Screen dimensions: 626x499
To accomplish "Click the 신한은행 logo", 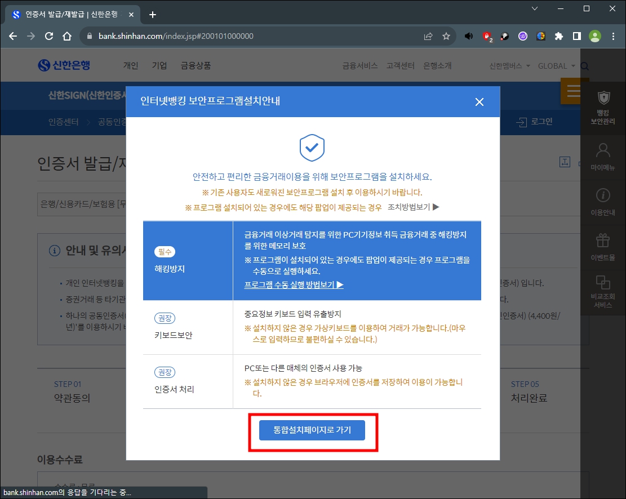I will pos(64,65).
